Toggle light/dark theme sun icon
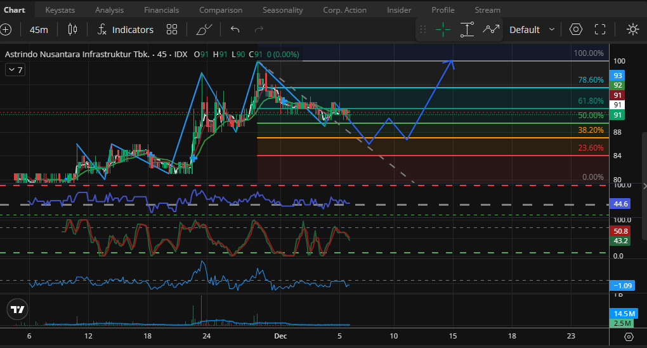This screenshot has width=647, height=348. click(x=632, y=29)
